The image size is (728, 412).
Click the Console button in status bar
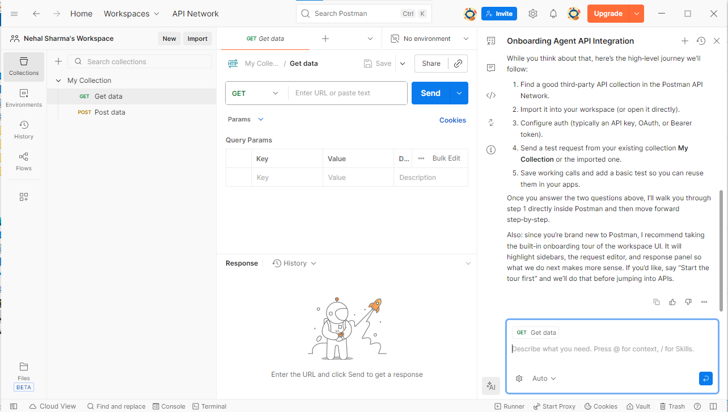click(168, 406)
